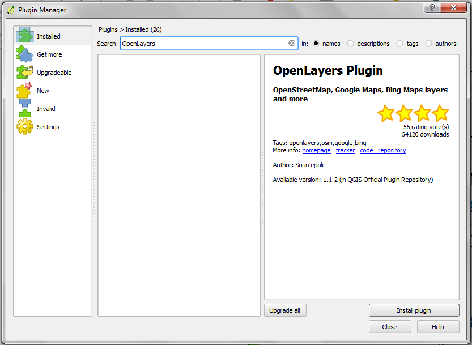The height and width of the screenshot is (345, 472).
Task: Click the Installed plugins puzzle icon
Action: [25, 35]
